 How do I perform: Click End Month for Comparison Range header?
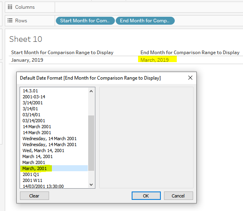click(x=190, y=53)
